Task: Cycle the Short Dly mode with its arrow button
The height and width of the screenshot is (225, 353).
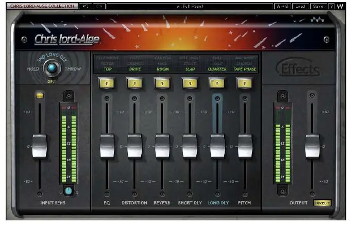Action: [x=190, y=83]
